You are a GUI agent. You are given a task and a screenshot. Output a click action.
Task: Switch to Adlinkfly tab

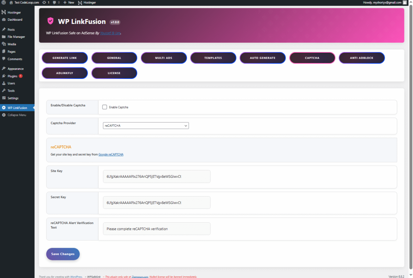click(65, 73)
